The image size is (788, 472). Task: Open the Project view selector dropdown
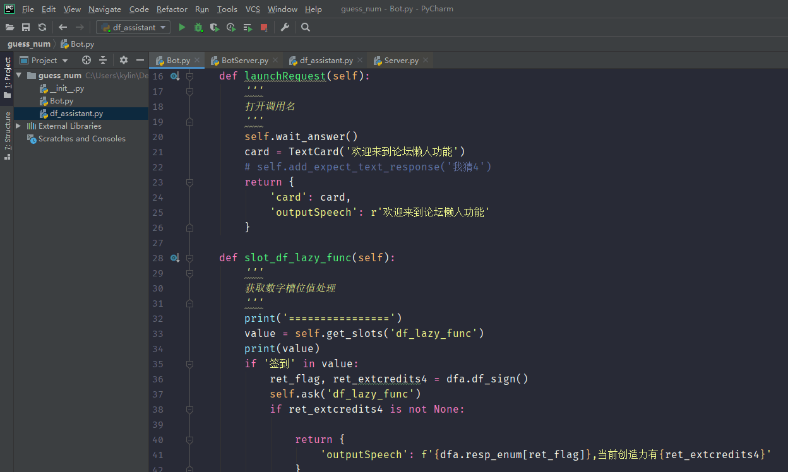pyautogui.click(x=44, y=60)
